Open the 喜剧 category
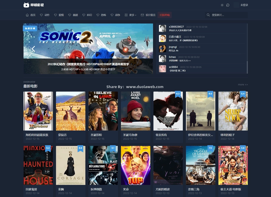Viewport: 271px width, 197px height. (x=73, y=15)
